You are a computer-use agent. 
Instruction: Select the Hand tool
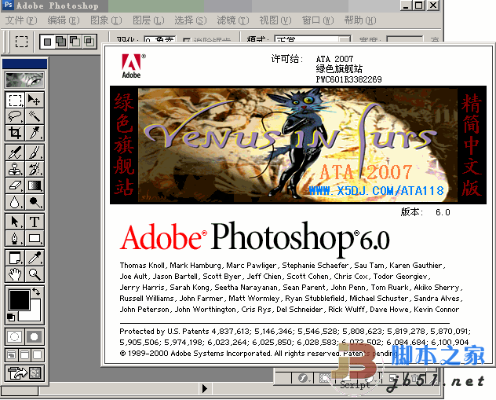15,274
